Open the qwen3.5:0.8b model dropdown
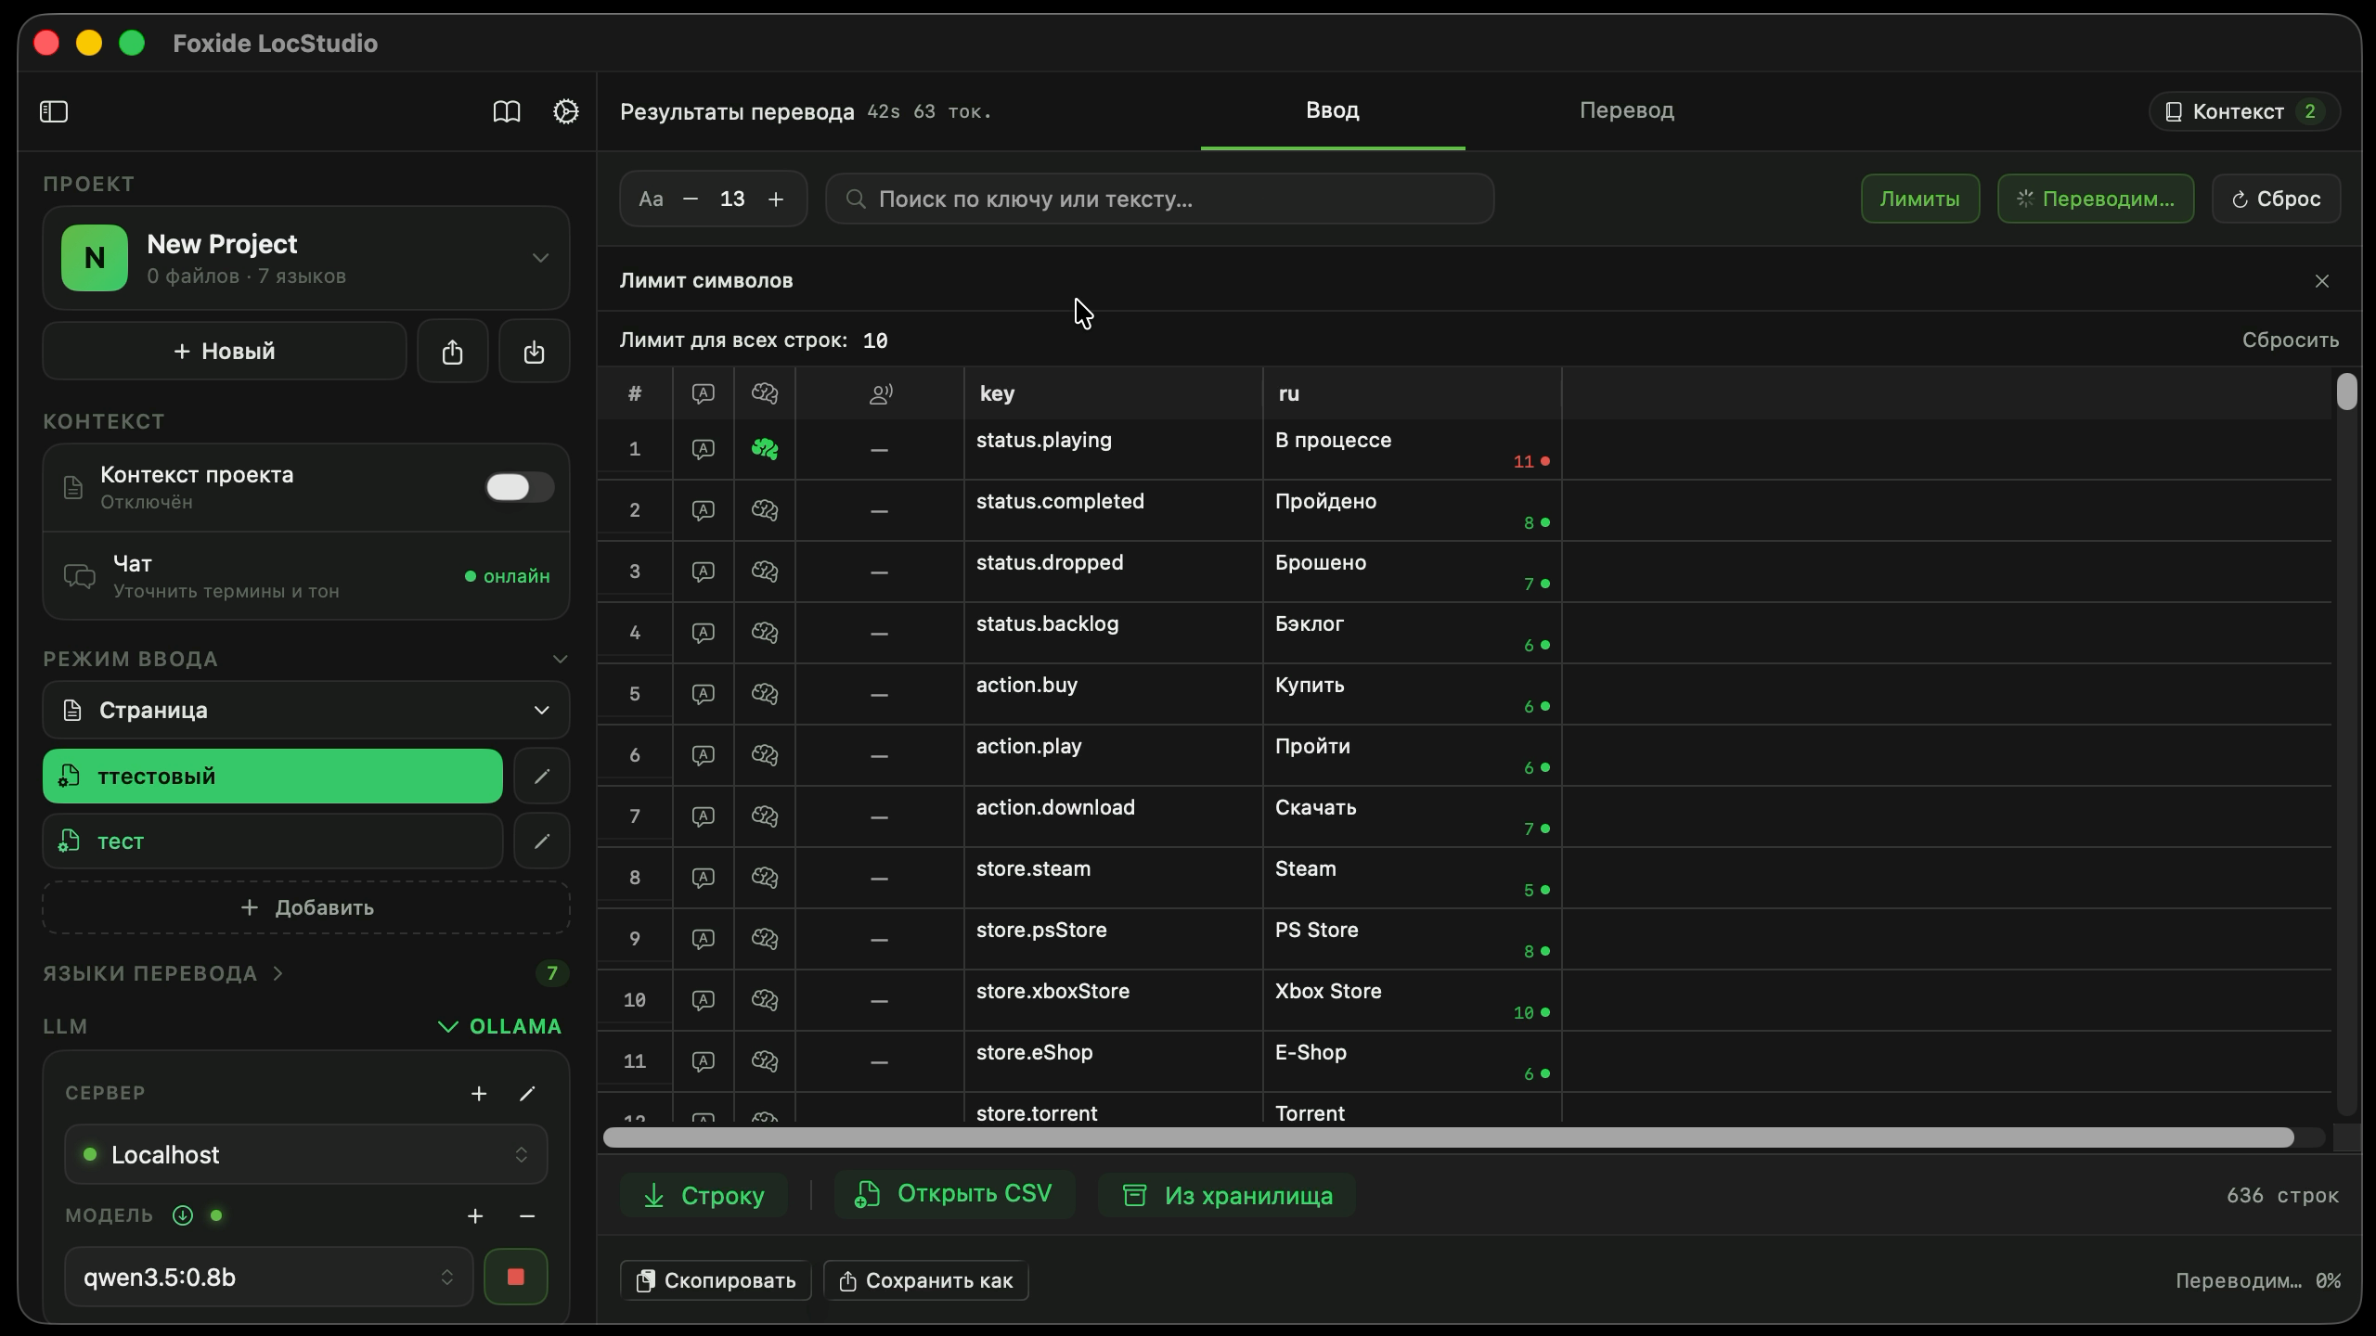Screen dimensions: 2376x1336 coord(269,1277)
